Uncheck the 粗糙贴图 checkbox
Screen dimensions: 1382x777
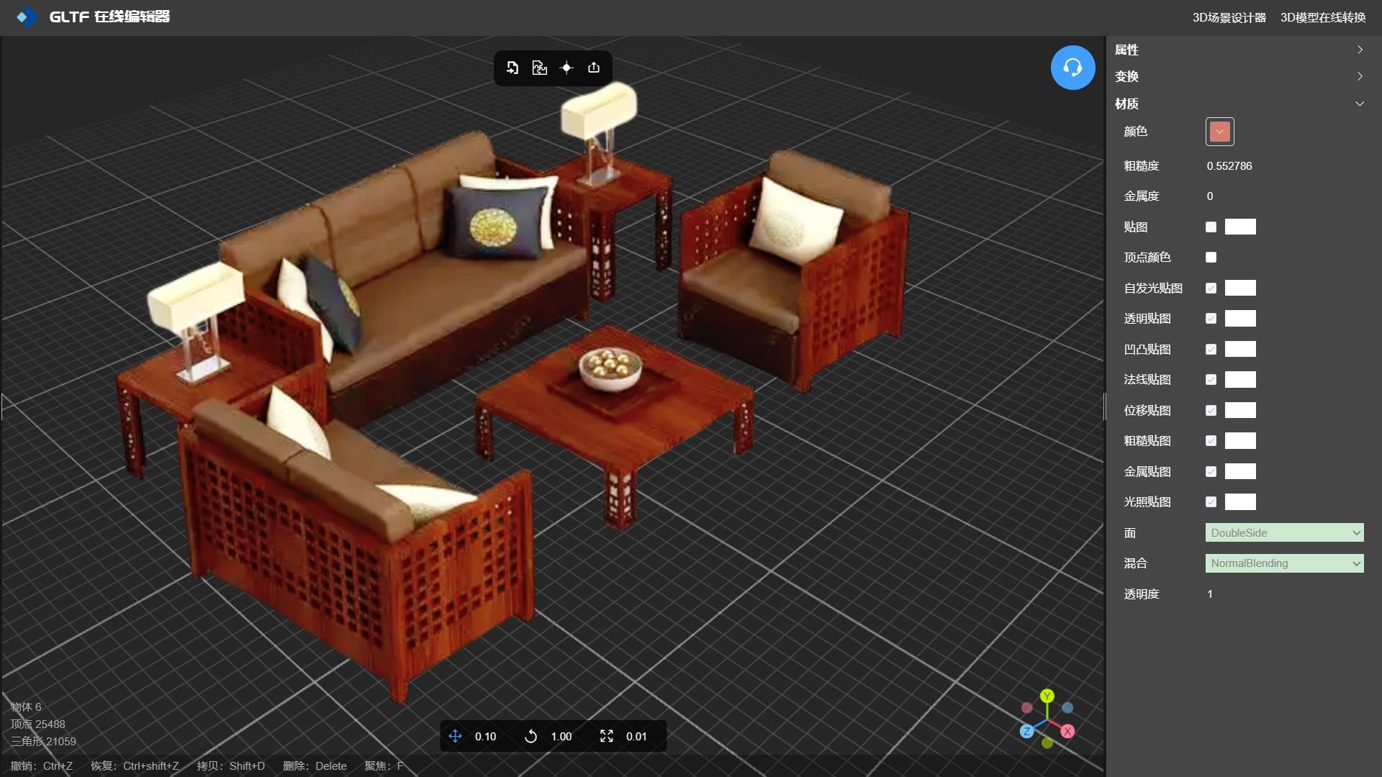click(1211, 440)
